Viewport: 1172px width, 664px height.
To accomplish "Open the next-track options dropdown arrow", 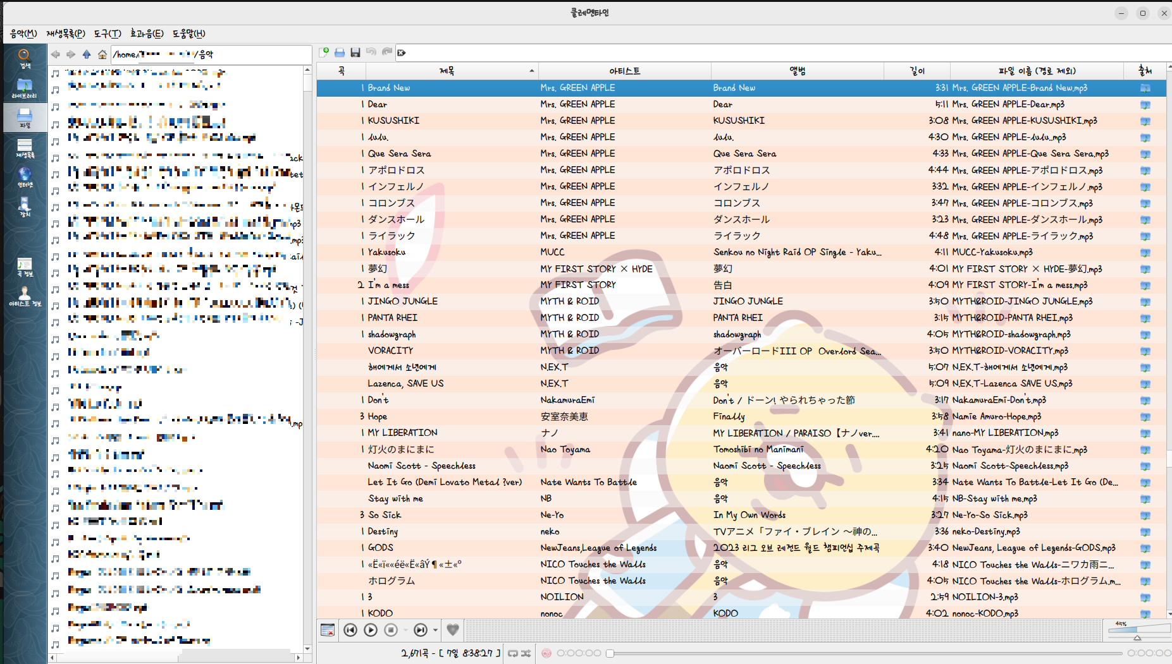I will pyautogui.click(x=435, y=630).
